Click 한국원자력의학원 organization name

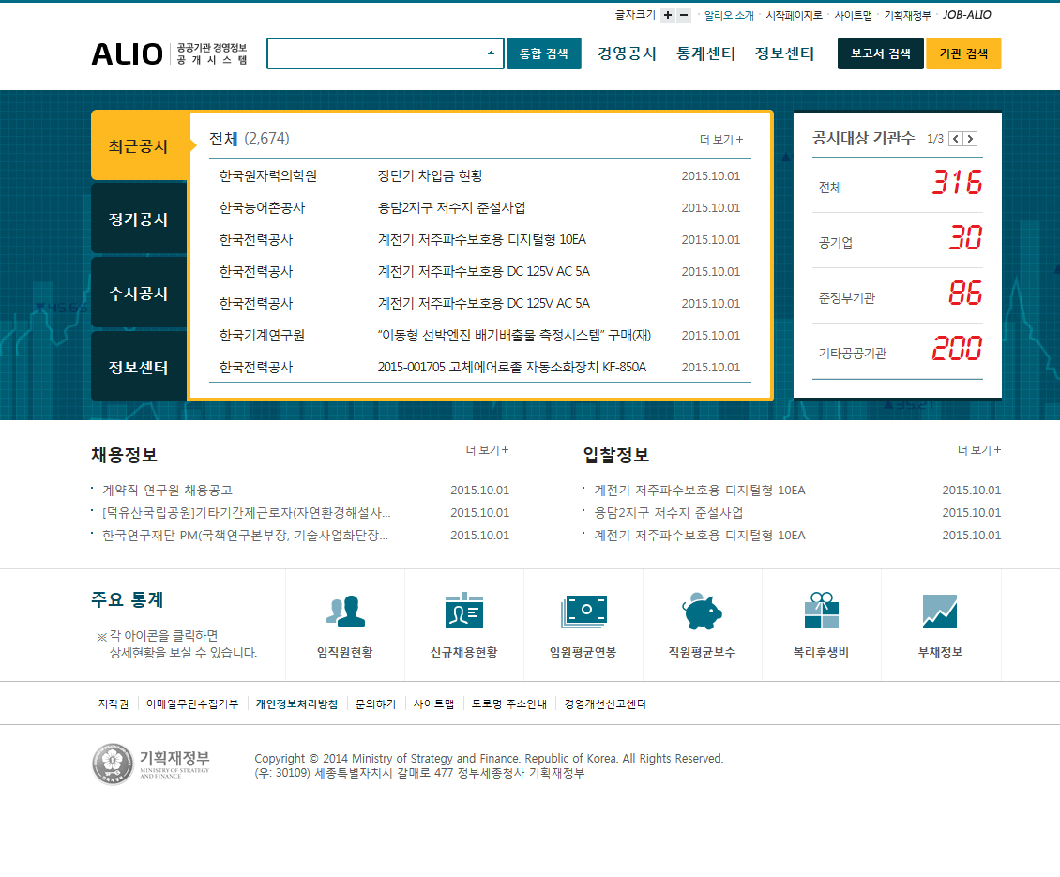(267, 175)
